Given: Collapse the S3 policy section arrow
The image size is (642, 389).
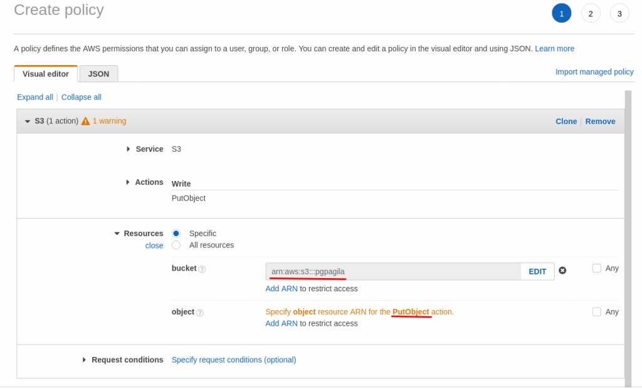Looking at the screenshot, I should click(x=28, y=122).
